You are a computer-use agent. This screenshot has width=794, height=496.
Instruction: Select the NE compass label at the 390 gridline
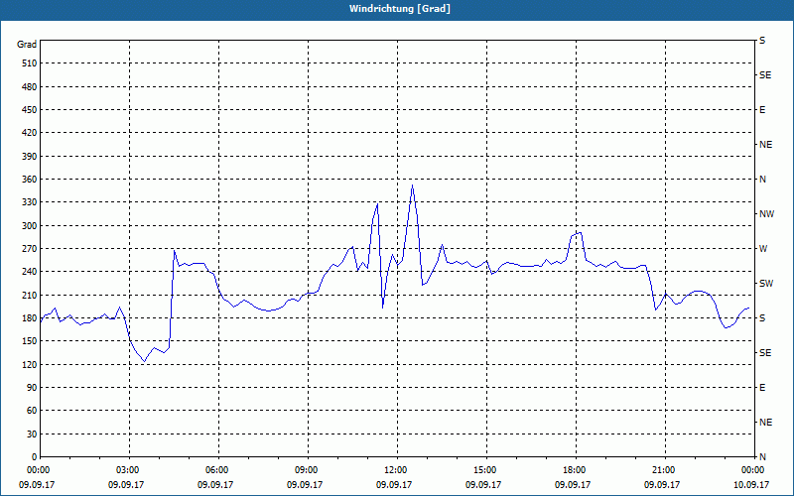[x=765, y=145]
